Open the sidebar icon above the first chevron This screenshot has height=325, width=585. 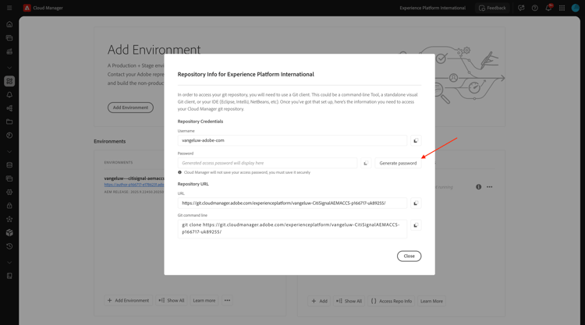9,51
